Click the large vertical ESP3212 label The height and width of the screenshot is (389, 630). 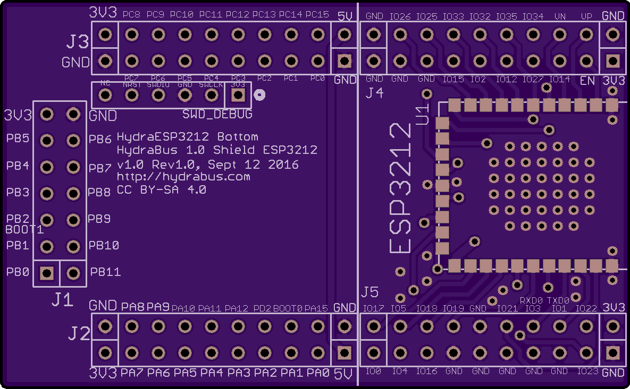coord(400,188)
